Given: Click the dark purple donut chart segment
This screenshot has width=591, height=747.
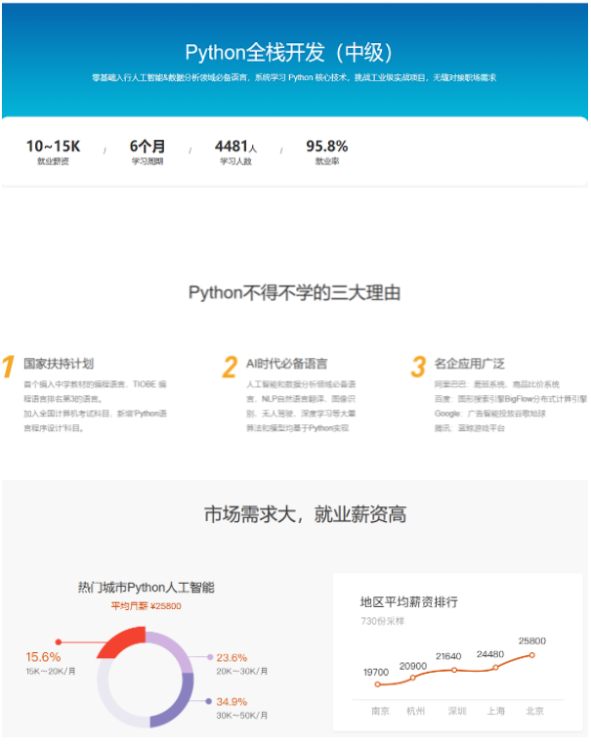Looking at the screenshot, I should click(178, 699).
